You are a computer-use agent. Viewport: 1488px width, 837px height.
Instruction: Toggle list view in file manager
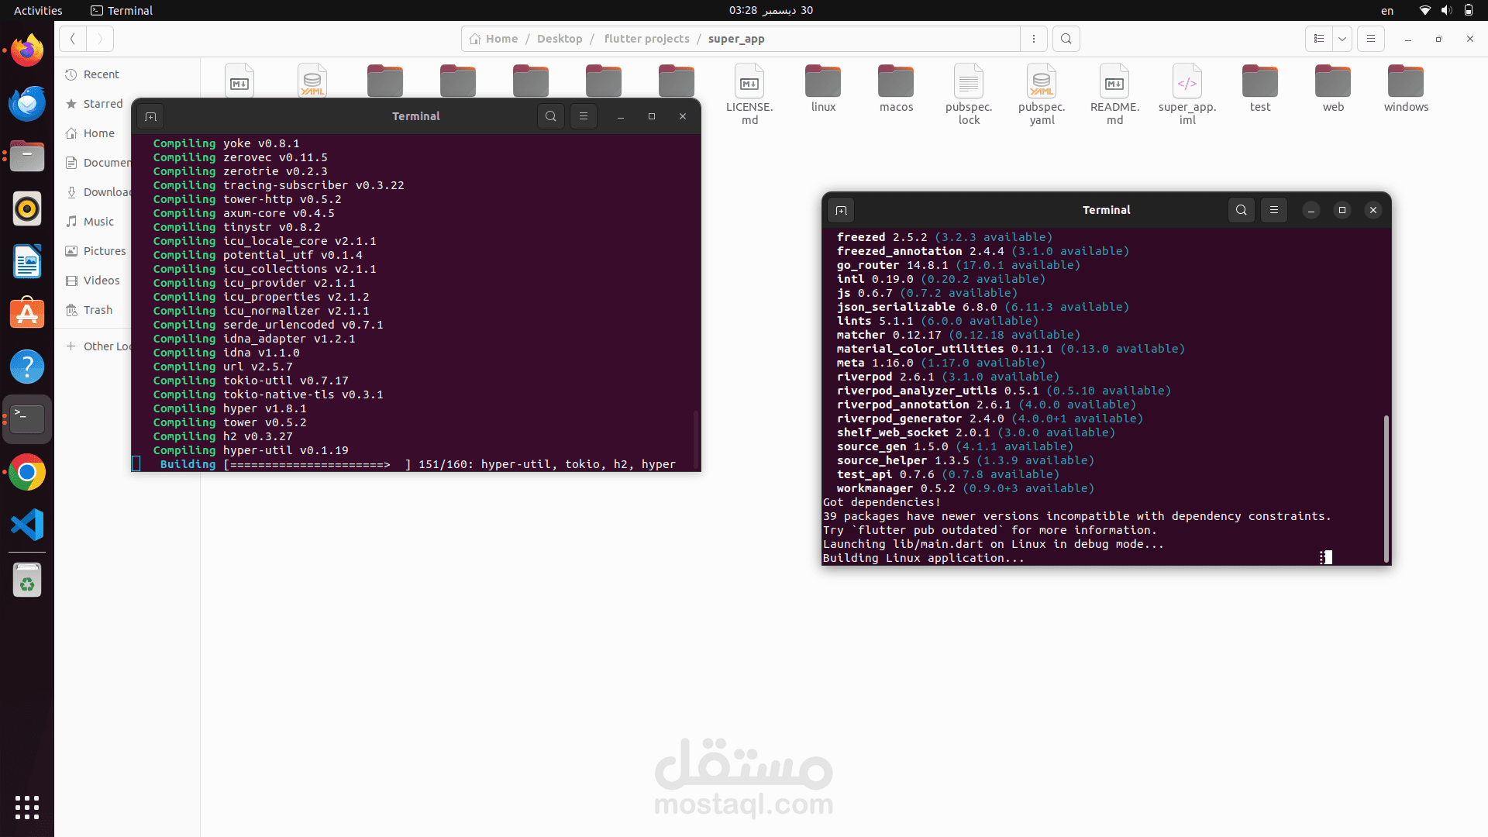point(1318,39)
